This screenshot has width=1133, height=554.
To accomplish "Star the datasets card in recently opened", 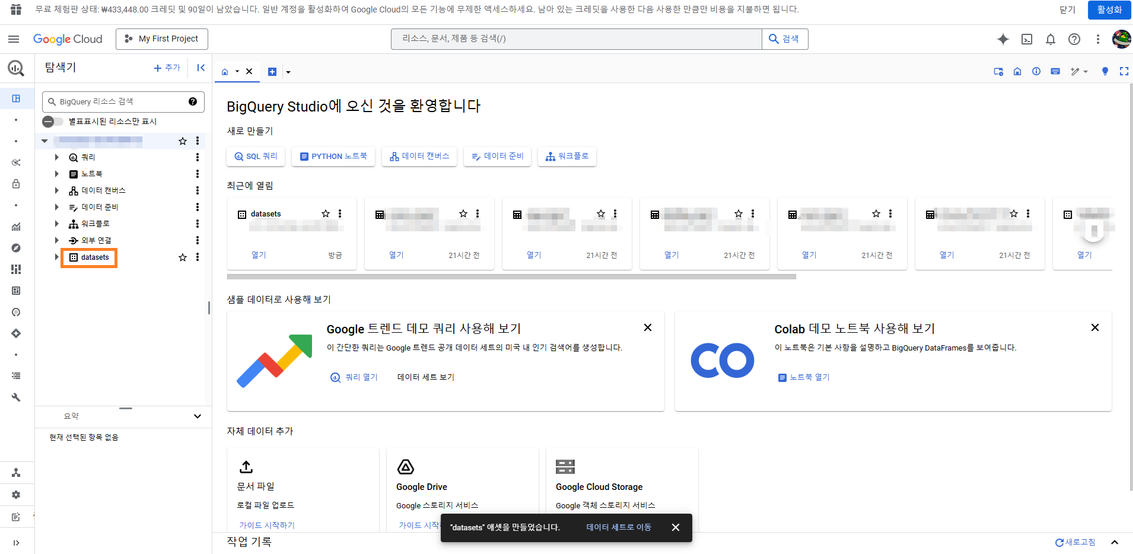I will 326,214.
